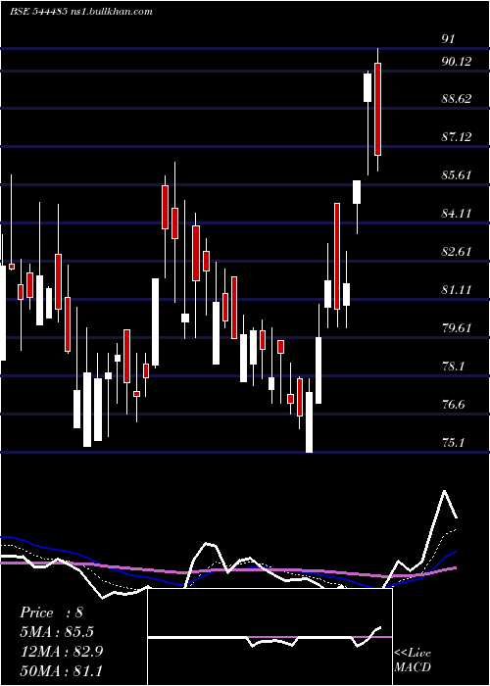
Task: Click the 84.11 price axis label
Action: click(457, 214)
